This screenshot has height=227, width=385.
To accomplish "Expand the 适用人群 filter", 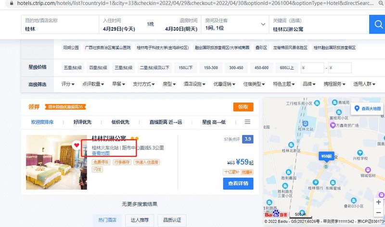I will pos(364,84).
